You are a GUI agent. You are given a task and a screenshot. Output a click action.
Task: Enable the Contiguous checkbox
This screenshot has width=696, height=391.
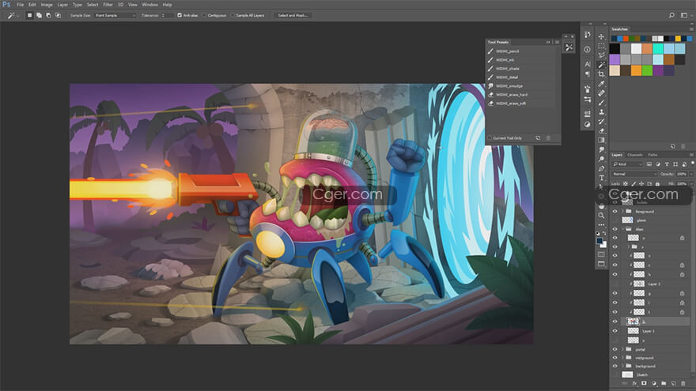(205, 15)
